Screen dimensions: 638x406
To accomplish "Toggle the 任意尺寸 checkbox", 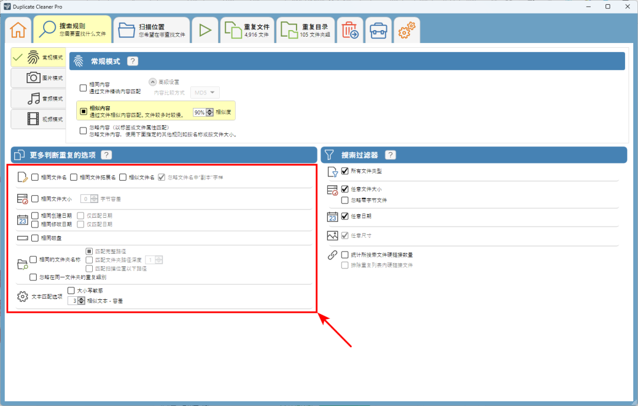I will [x=345, y=235].
